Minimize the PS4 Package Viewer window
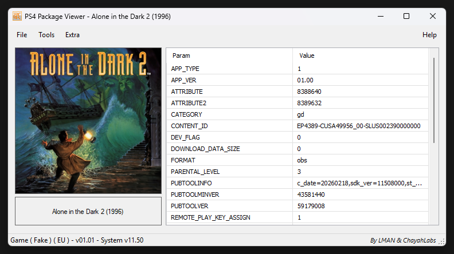The image size is (454, 254). click(381, 16)
